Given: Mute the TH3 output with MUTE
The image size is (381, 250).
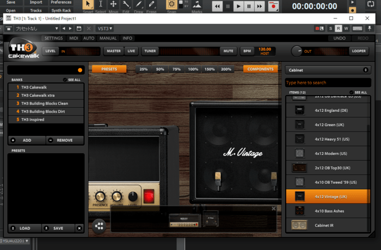Looking at the screenshot, I should (x=228, y=51).
